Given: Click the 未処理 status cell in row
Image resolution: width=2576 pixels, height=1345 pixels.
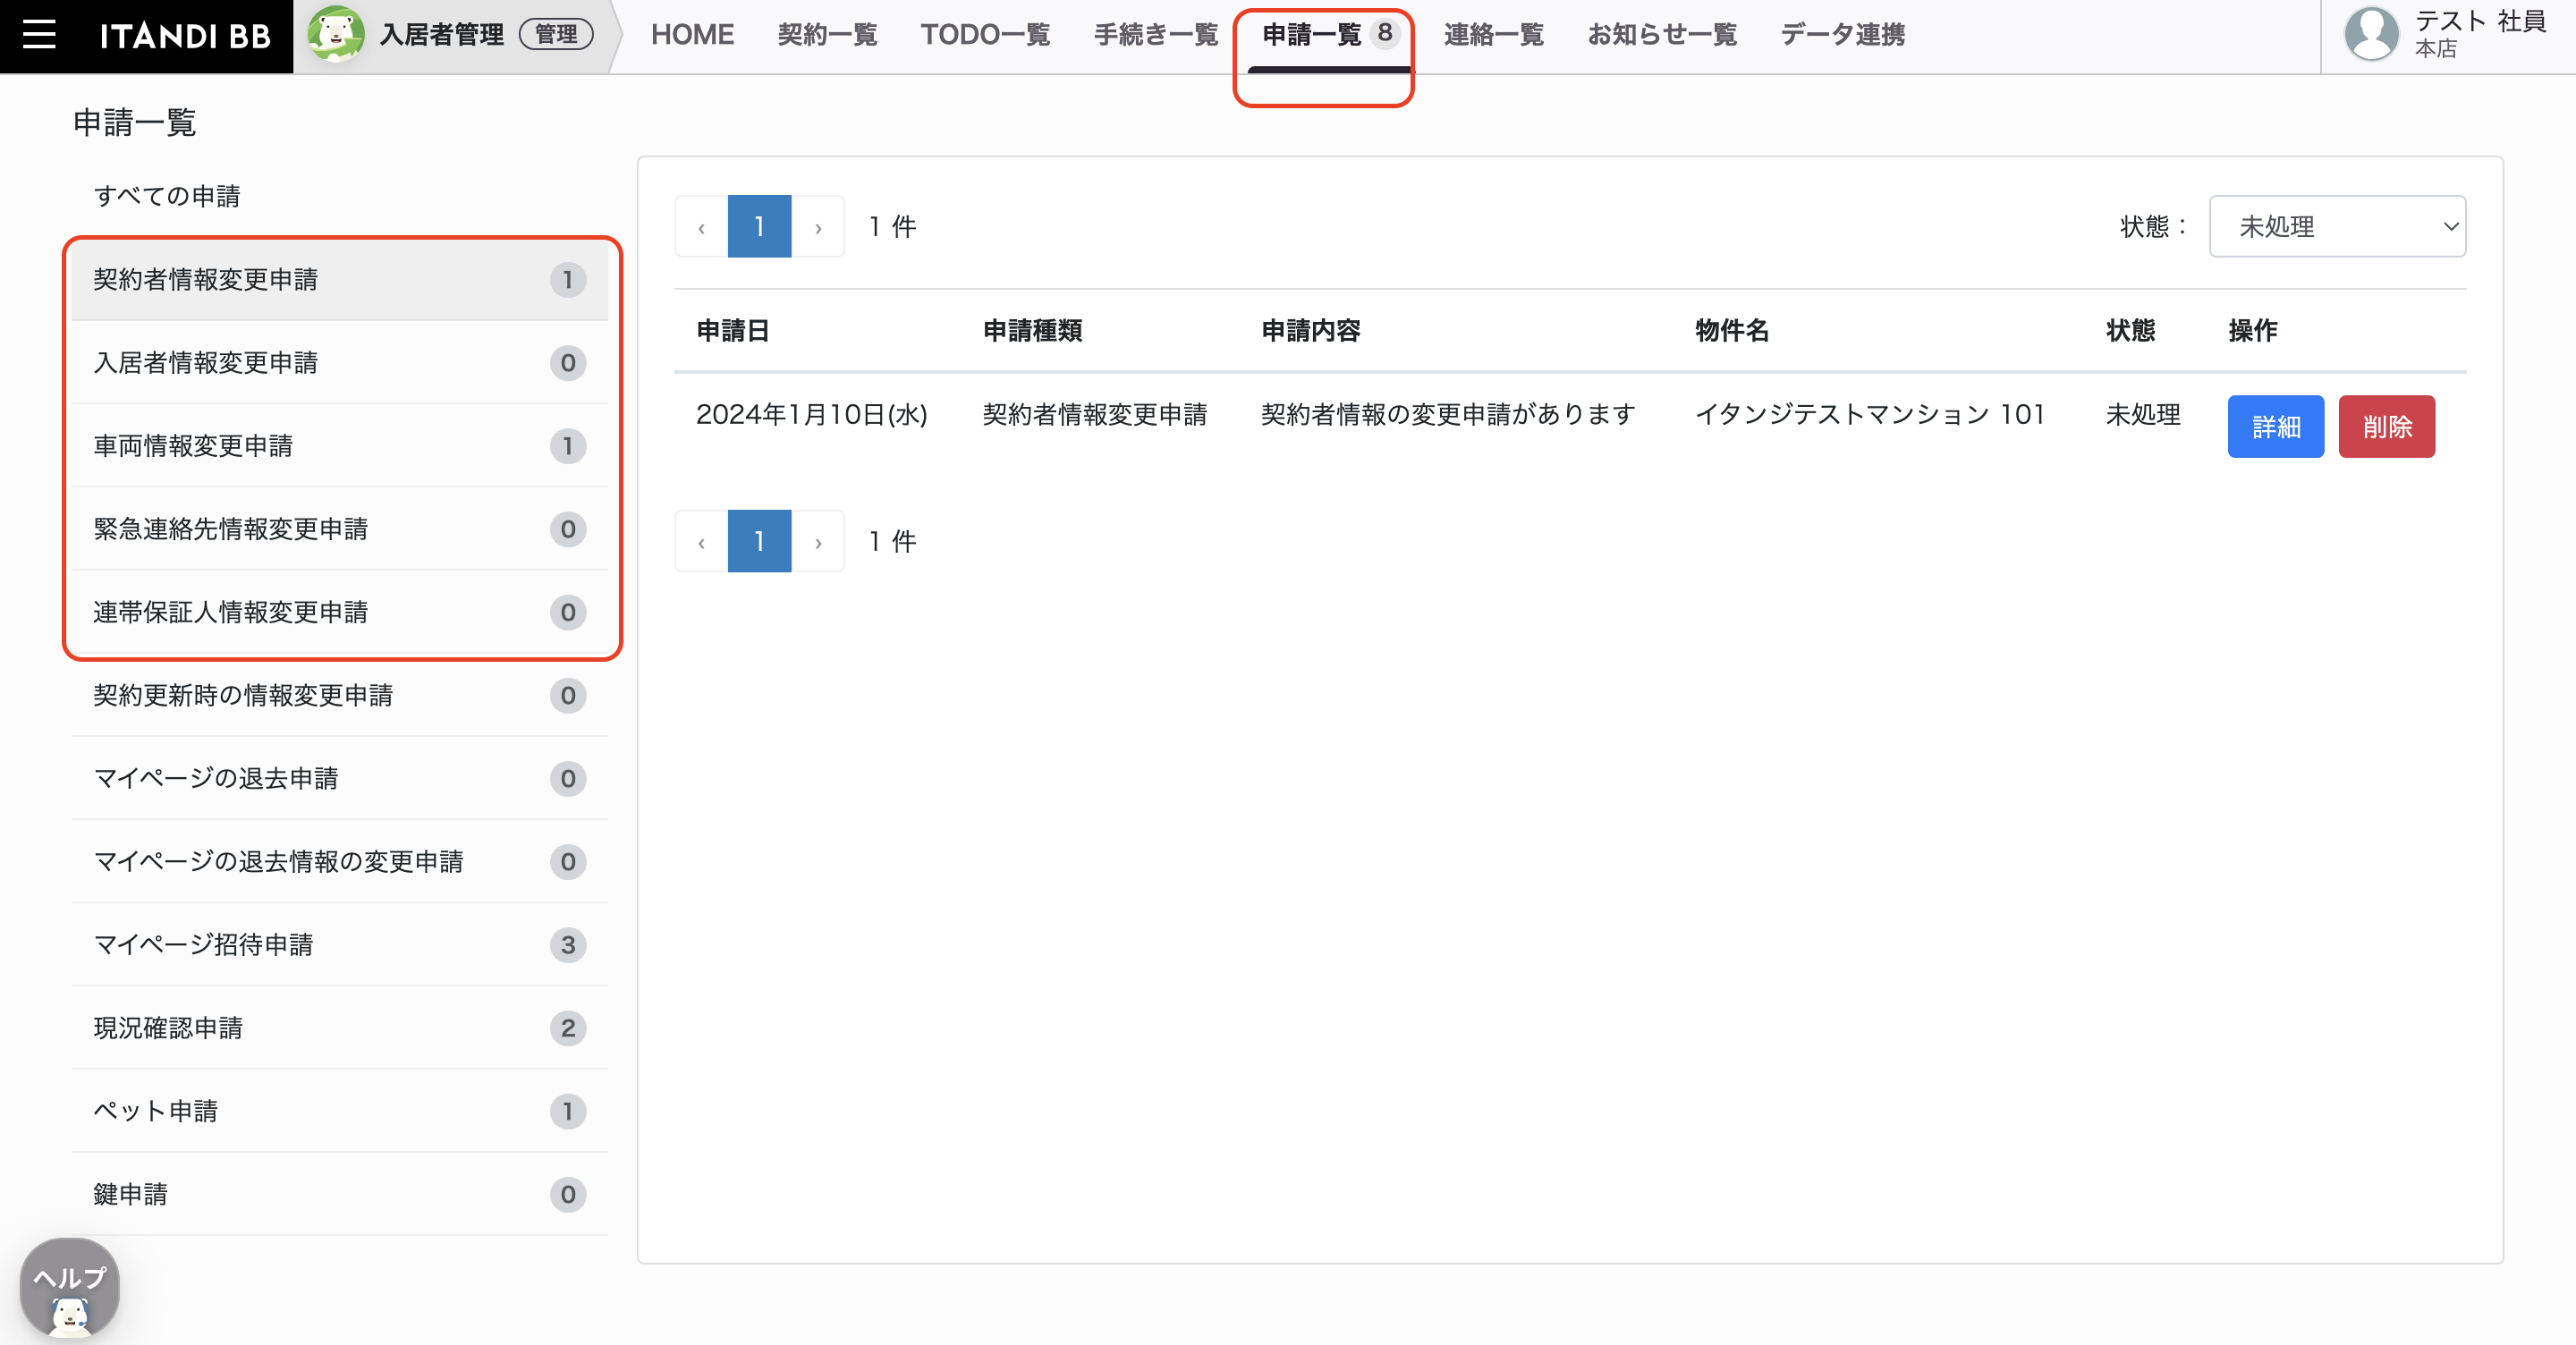Looking at the screenshot, I should pyautogui.click(x=2143, y=414).
